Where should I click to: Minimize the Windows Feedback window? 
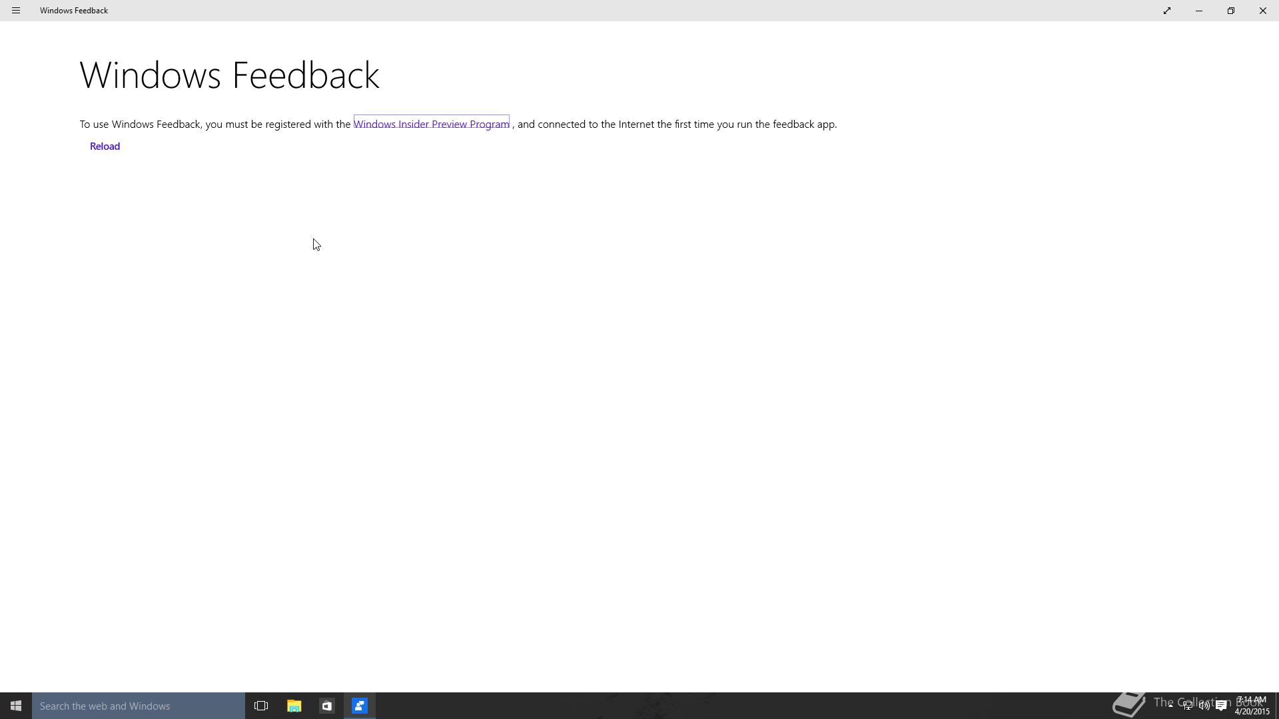coord(1199,11)
